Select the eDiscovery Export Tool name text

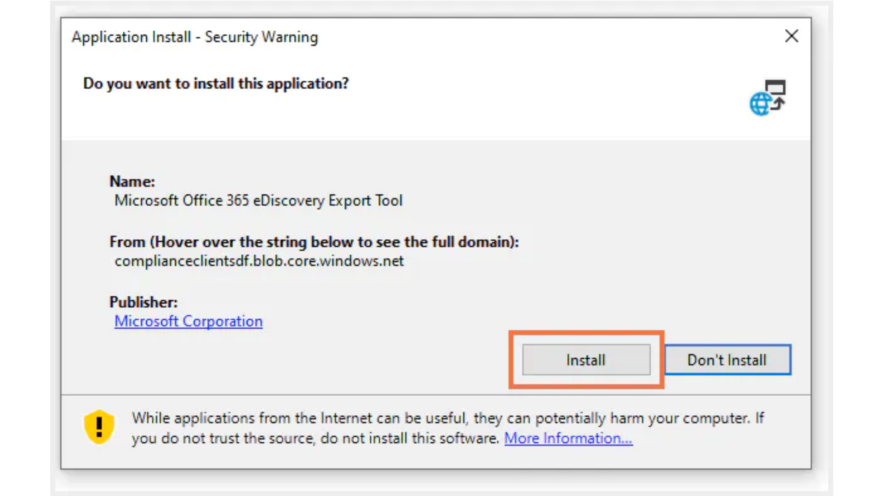[258, 201]
